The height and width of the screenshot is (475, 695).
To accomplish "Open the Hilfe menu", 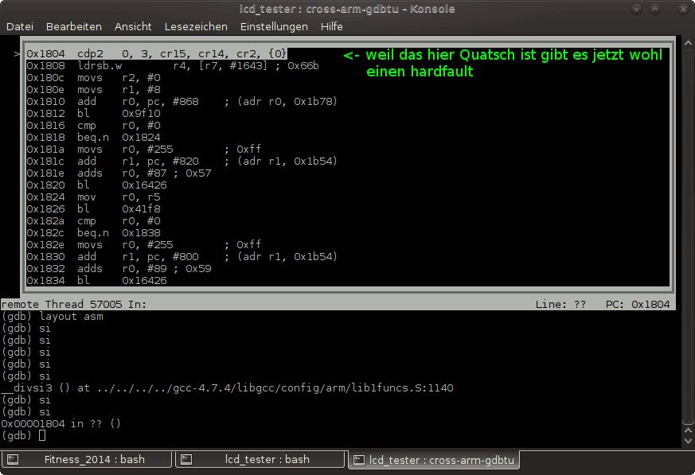I will 331,26.
